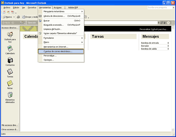
Task: Open the Acciones menu
Action: (x=57, y=8)
